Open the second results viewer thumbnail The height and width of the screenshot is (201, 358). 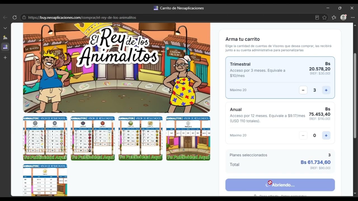tap(93, 138)
